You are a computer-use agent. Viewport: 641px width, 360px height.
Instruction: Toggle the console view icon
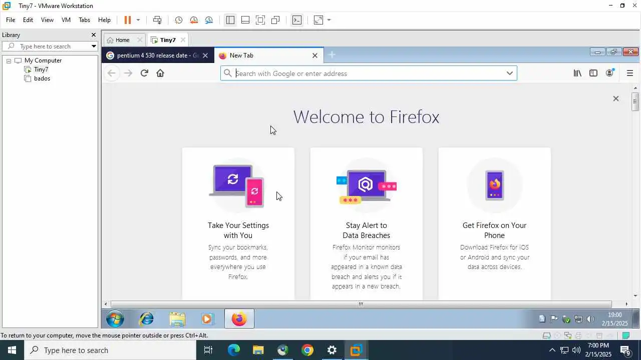pos(297,20)
